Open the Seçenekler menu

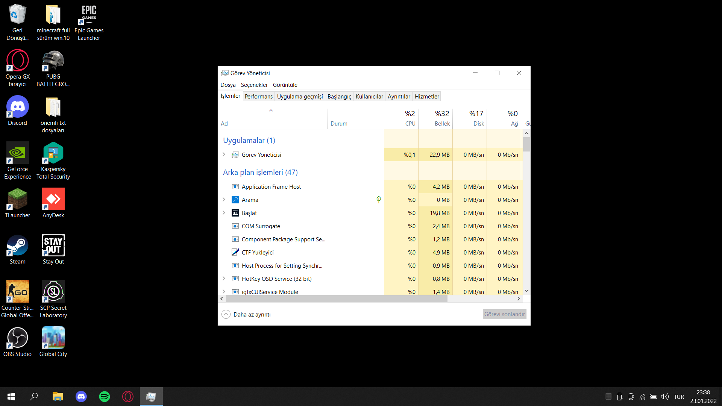pos(254,85)
